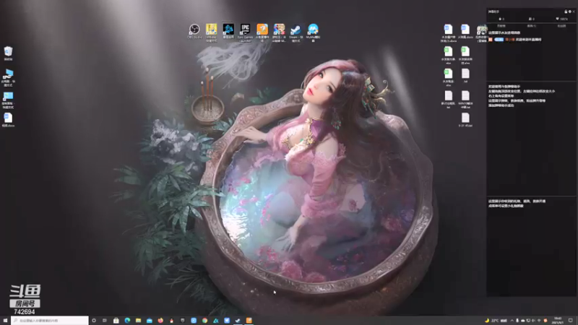Screen dimensions: 578x325
Task: Select the bottom-most txt file on desktop
Action: (465, 120)
